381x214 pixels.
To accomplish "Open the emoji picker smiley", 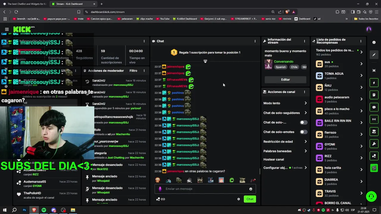I will [x=251, y=189].
